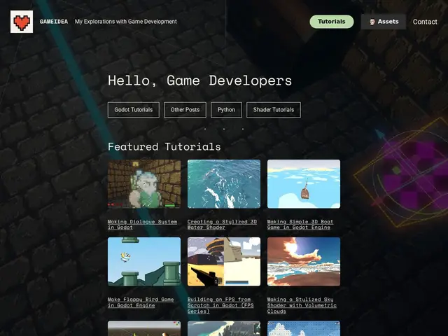The height and width of the screenshot is (336, 448).
Task: Select the Other Posts category button
Action: pos(185,110)
